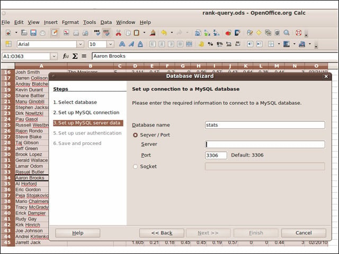Open the Name Box dropdown arrow
Screen dimensions: 339x254
pyautogui.click(x=54, y=57)
